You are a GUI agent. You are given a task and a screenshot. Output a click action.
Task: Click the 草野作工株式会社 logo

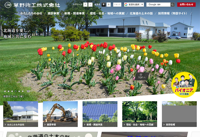point(32,5)
